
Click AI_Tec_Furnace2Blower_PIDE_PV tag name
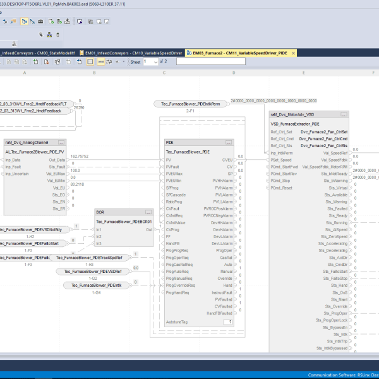coord(35,152)
